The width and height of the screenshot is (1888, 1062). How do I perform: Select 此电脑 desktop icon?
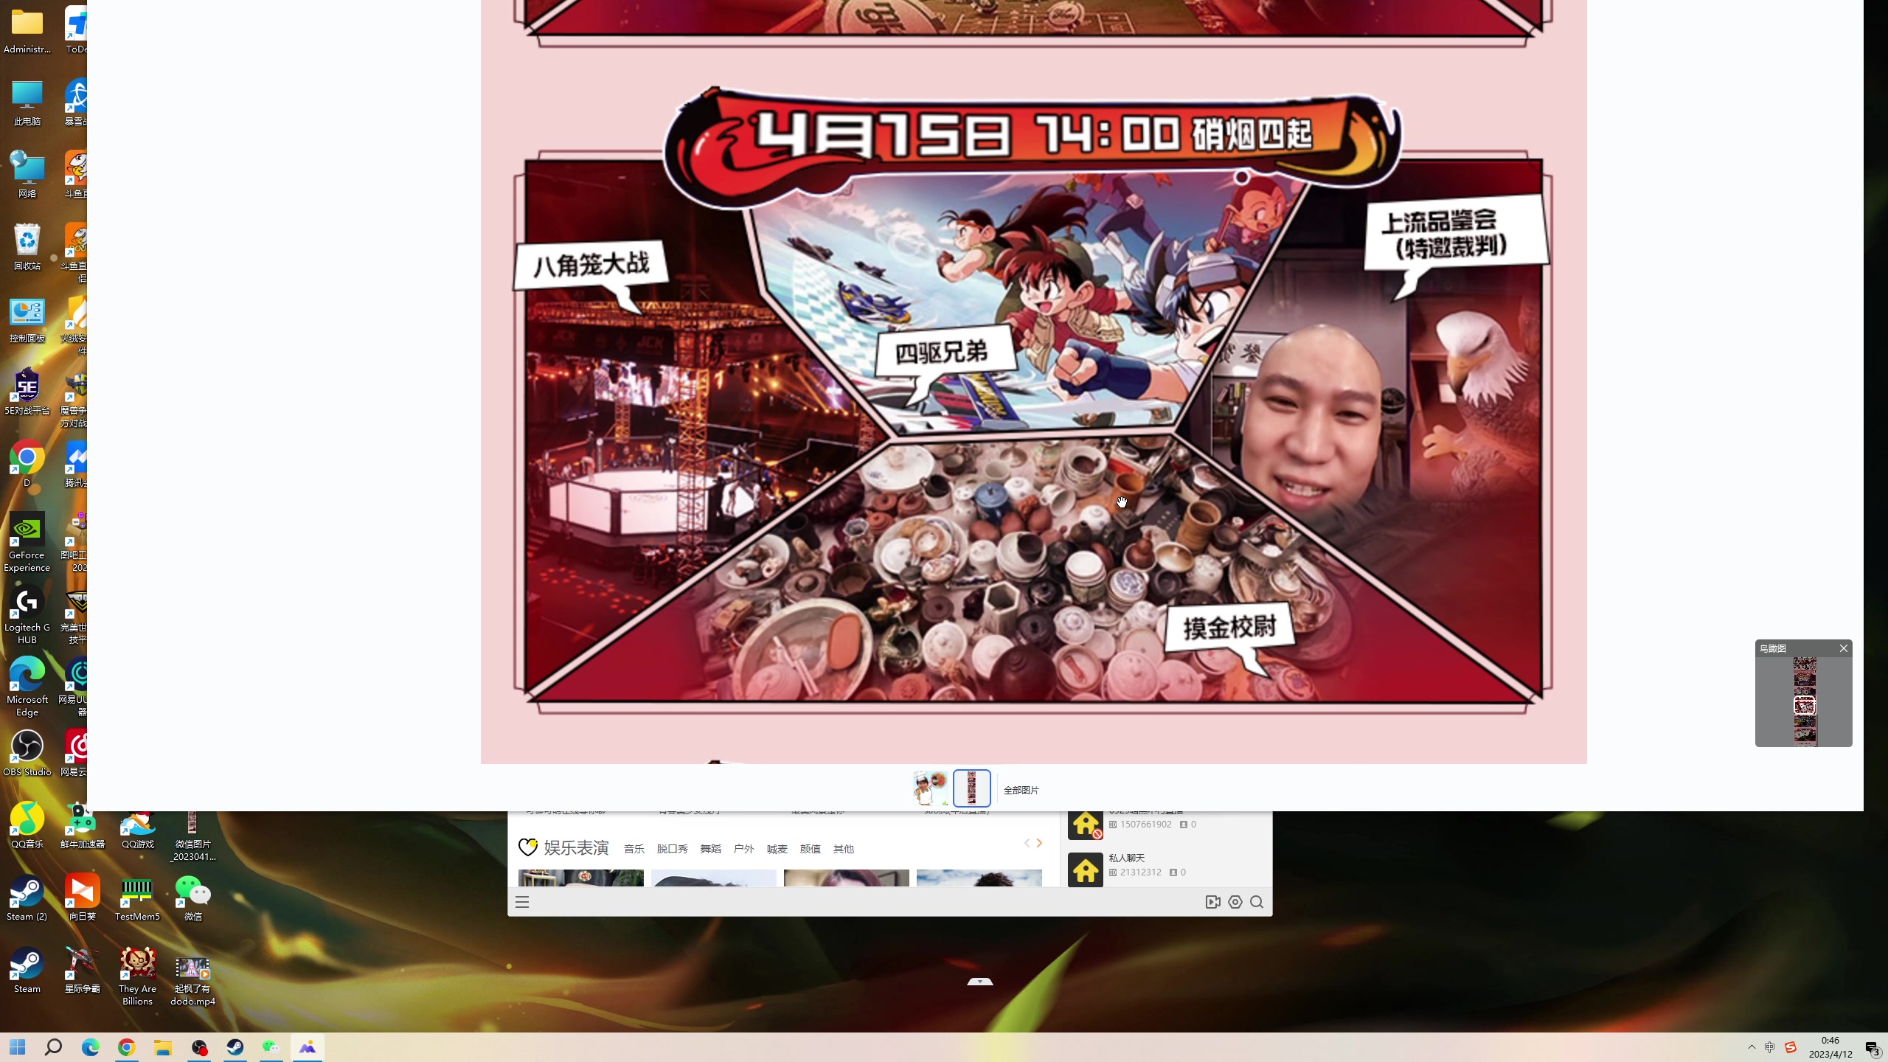(27, 103)
